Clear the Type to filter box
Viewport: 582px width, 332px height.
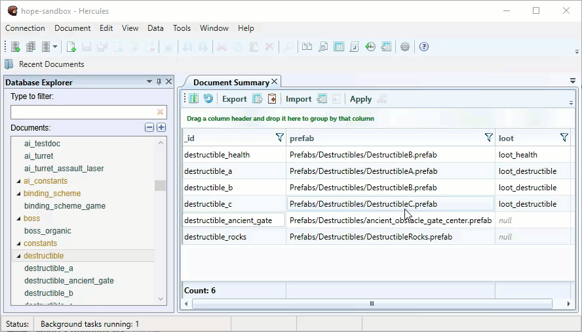click(161, 112)
